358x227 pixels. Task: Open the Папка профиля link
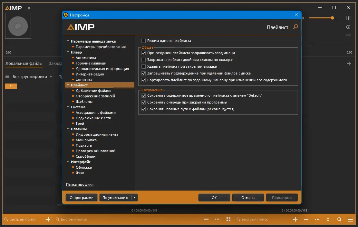tap(80, 184)
